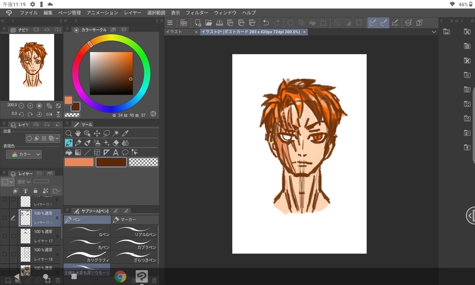Open the canvas tab list chevron

click(x=434, y=31)
